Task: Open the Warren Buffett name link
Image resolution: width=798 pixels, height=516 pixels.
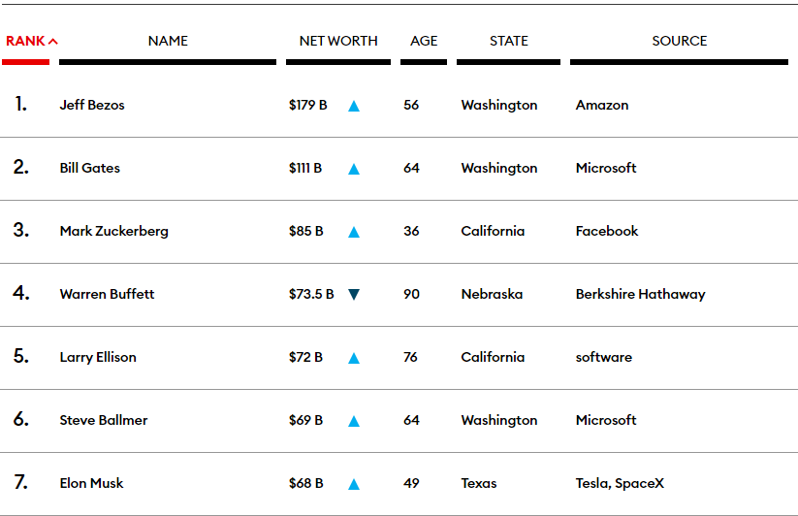Action: (x=107, y=294)
